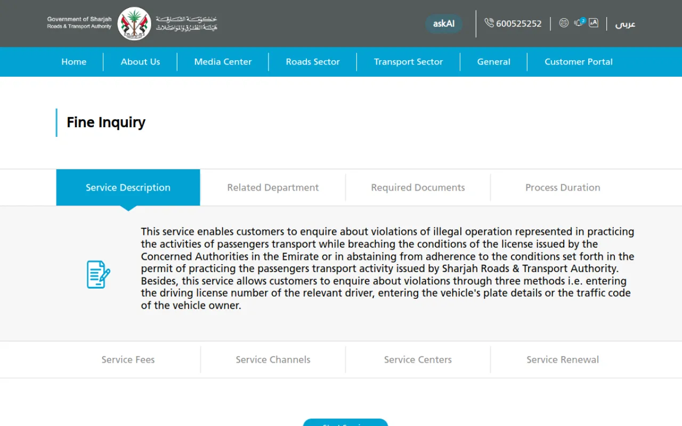Open the Media Center menu
Viewport: 682px width, 426px height.
pos(223,62)
